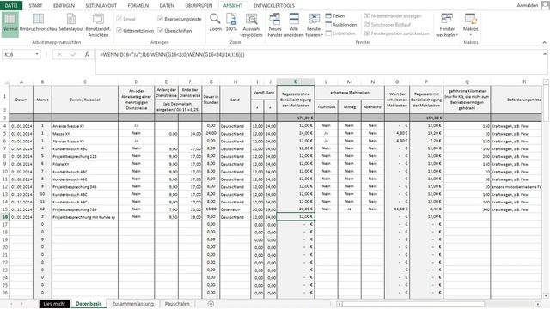Click horizontal scrollbar right arrow
This screenshot has height=309, width=550.
[538, 304]
